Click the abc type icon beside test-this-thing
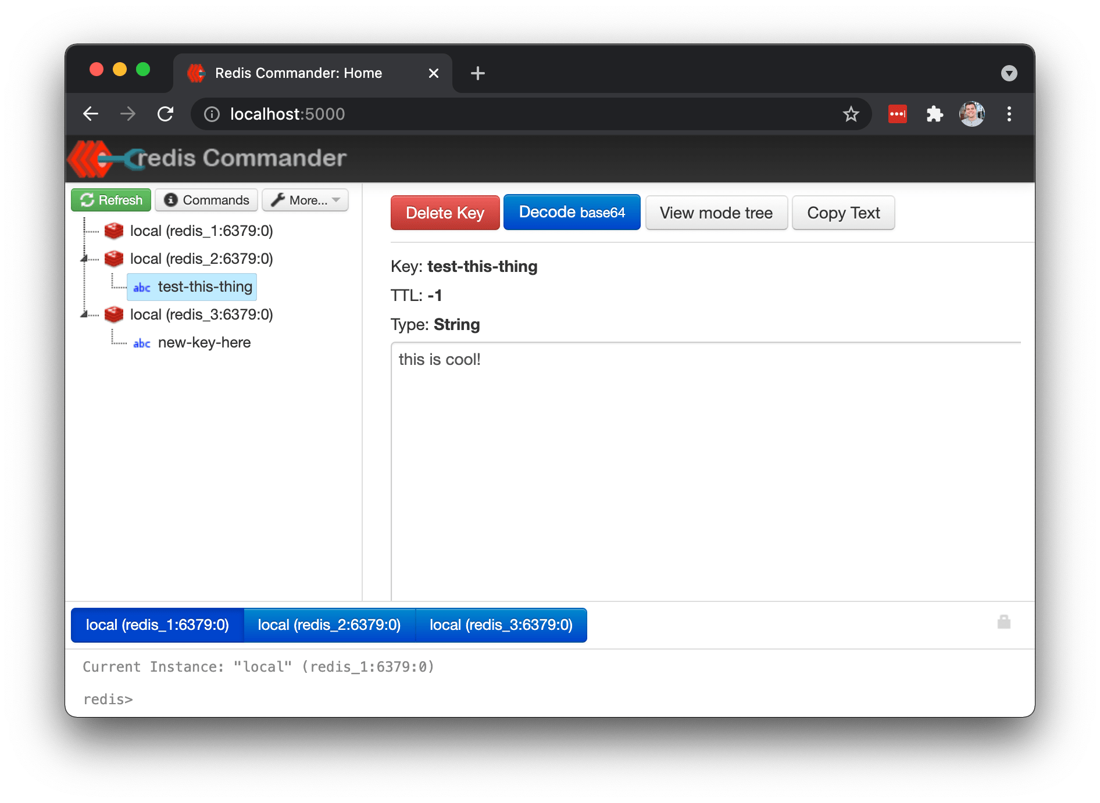Viewport: 1100px width, 803px height. point(141,287)
